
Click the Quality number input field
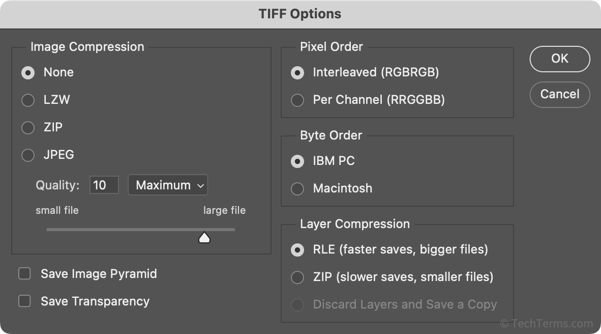[104, 185]
